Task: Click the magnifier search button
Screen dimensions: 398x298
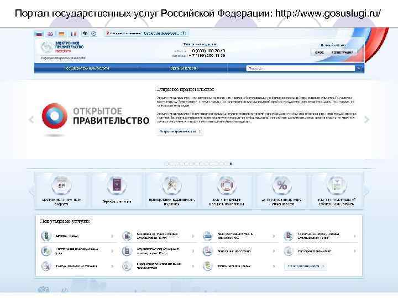Action: [359, 68]
